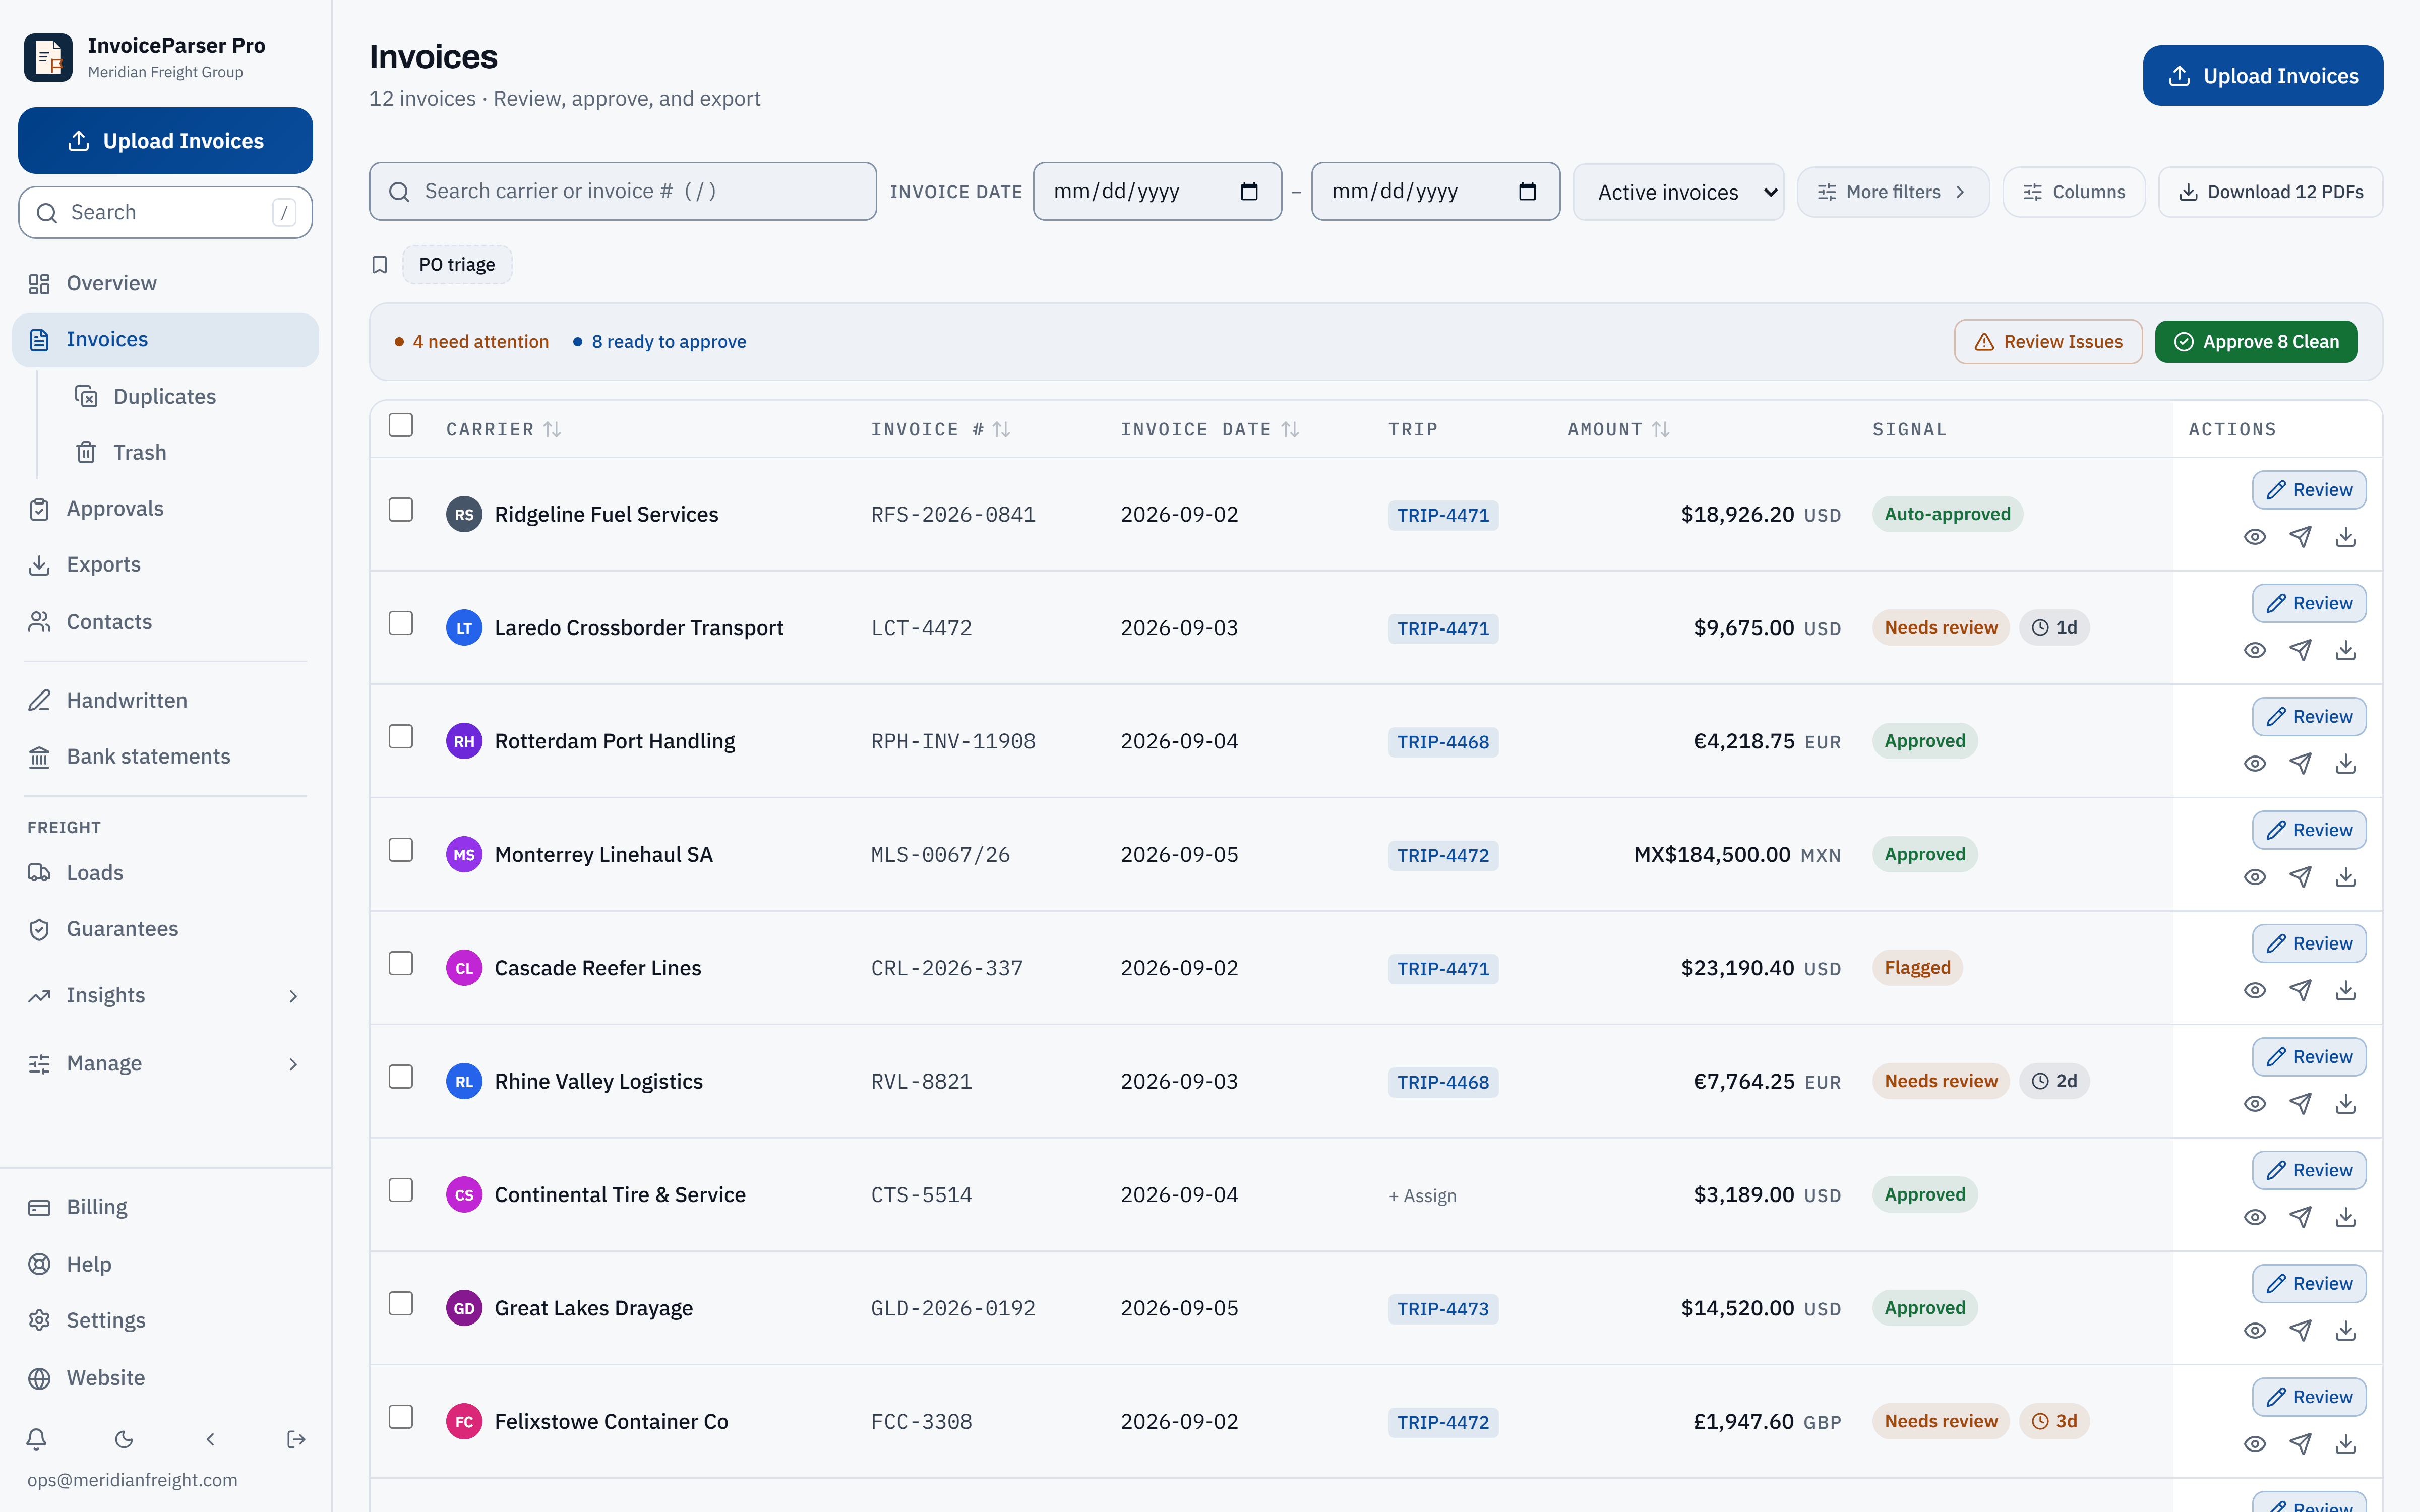Click Review Issues button
The width and height of the screenshot is (2420, 1512).
(x=2048, y=342)
